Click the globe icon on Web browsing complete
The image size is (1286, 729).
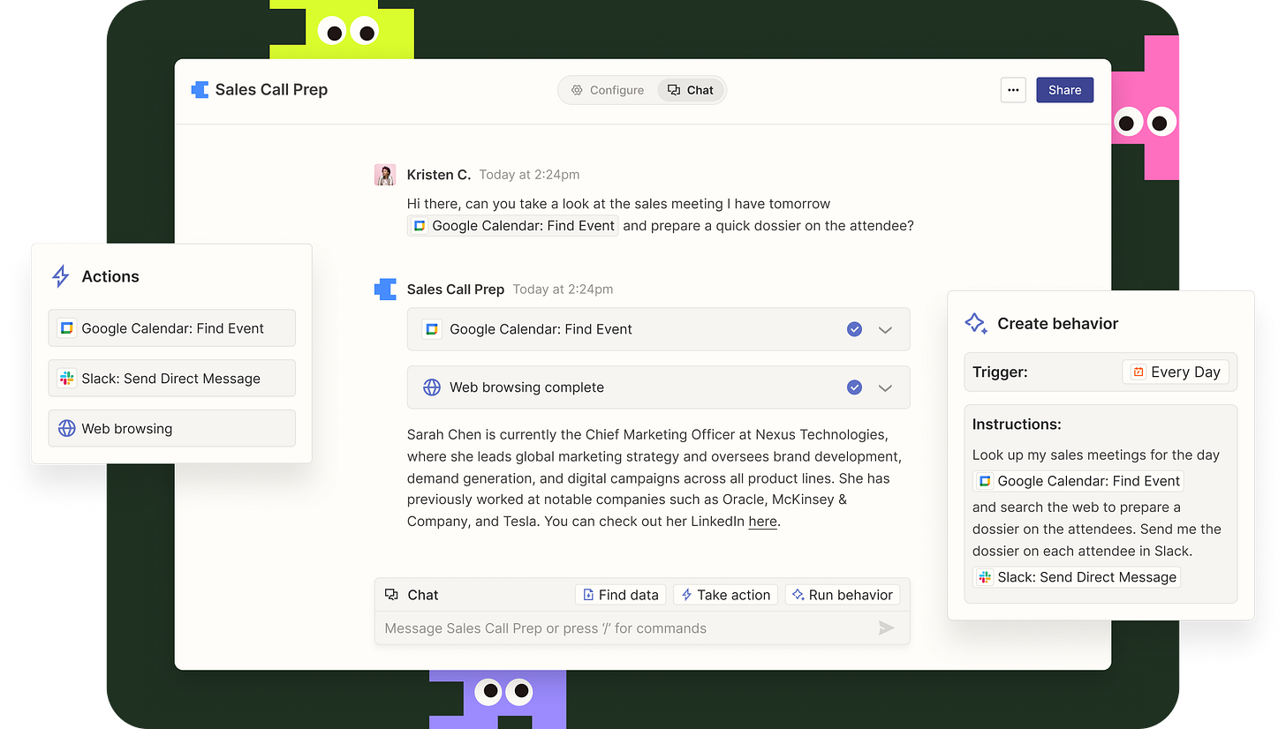[x=432, y=387]
